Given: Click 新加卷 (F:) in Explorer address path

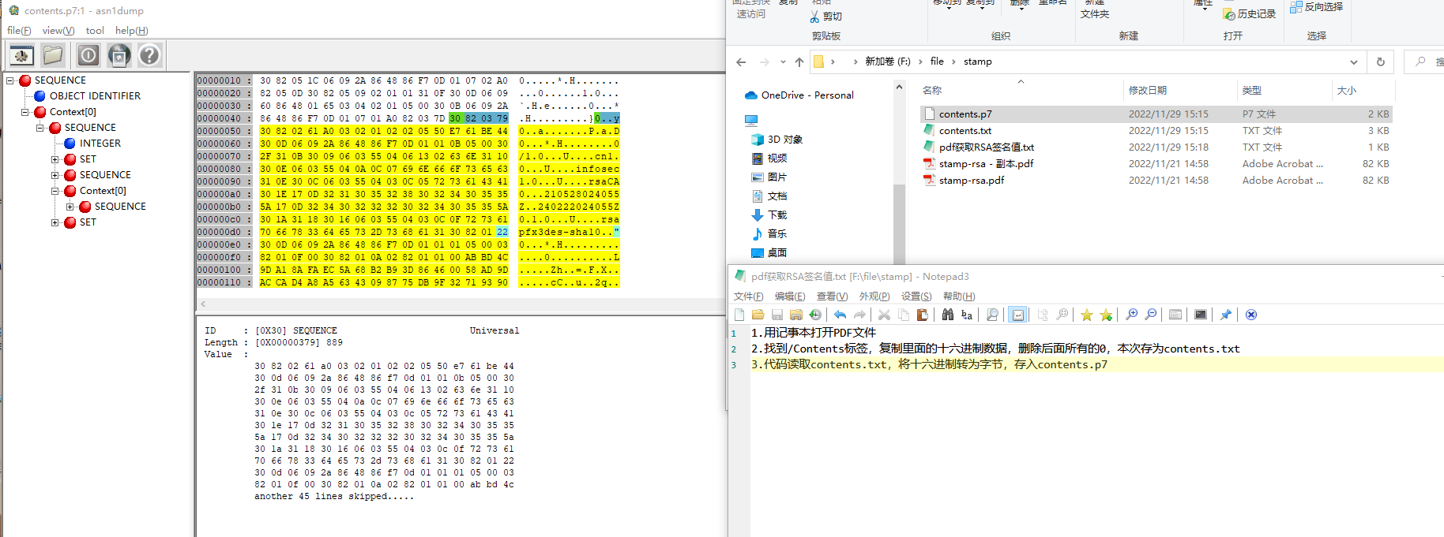Looking at the screenshot, I should point(888,62).
